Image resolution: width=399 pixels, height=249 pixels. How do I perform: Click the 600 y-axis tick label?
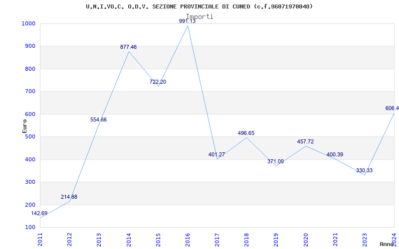coord(30,115)
